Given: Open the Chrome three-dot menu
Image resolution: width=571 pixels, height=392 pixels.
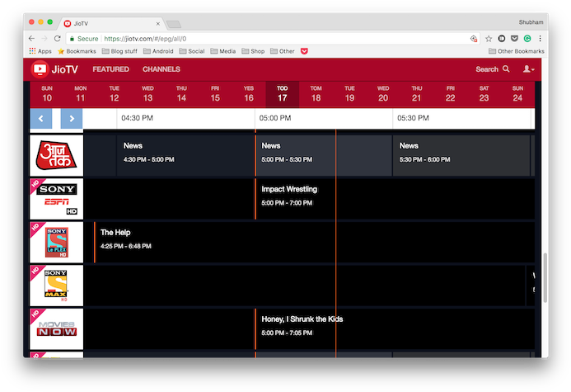Looking at the screenshot, I should (x=540, y=38).
